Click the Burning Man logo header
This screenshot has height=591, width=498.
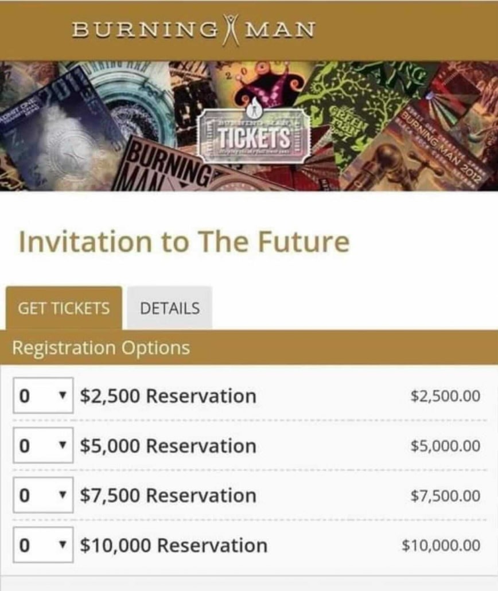pos(193,29)
